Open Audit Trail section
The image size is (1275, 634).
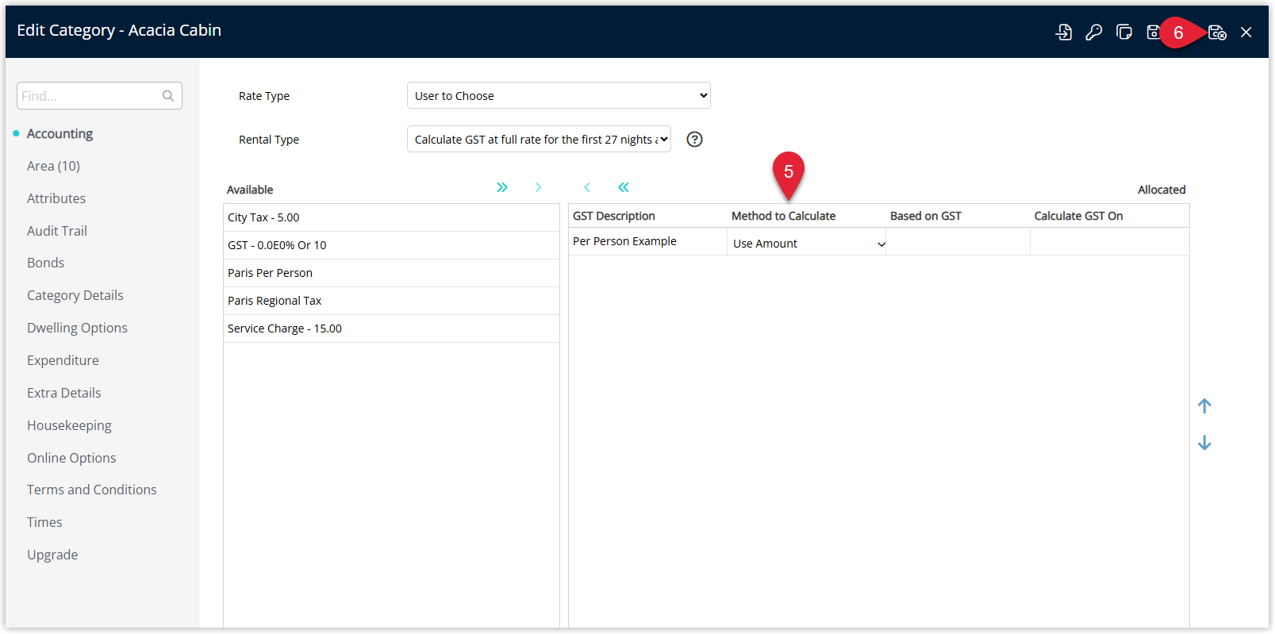click(57, 231)
